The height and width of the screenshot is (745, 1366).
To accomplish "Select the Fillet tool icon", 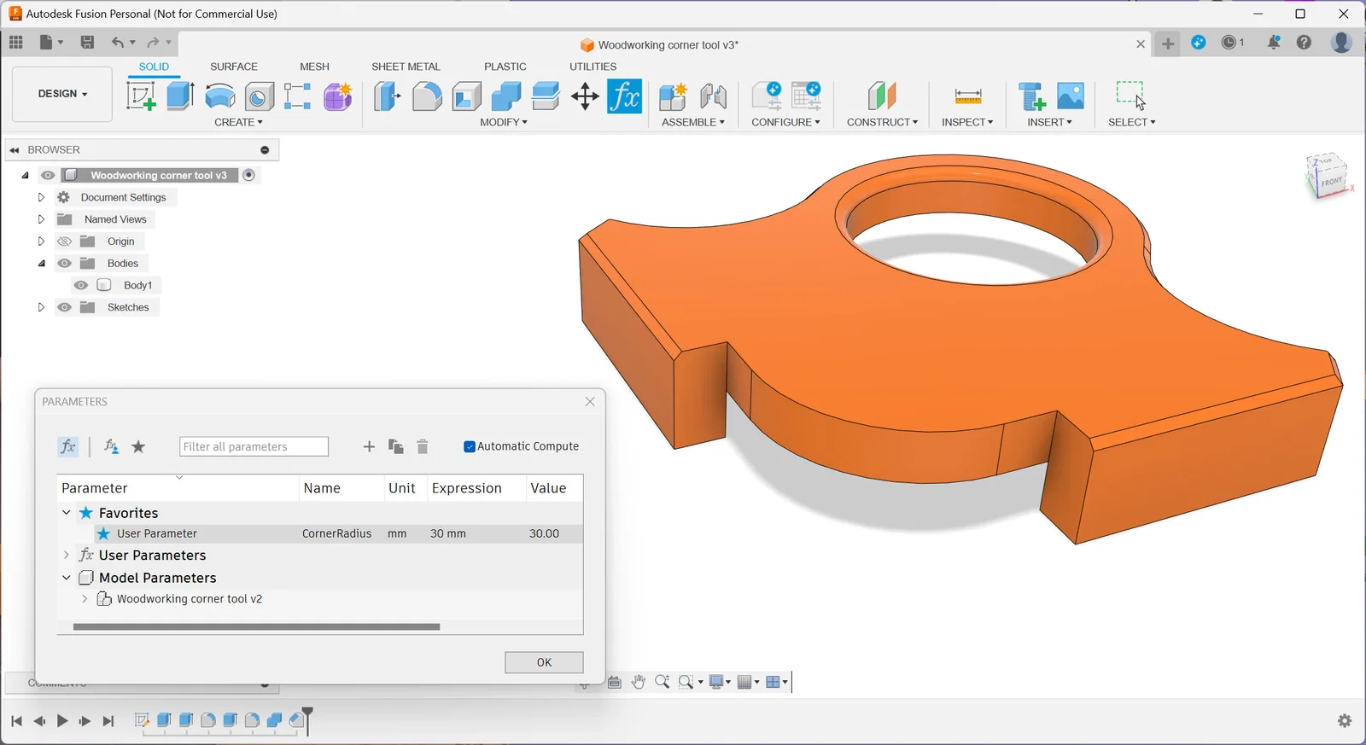I will tap(427, 96).
